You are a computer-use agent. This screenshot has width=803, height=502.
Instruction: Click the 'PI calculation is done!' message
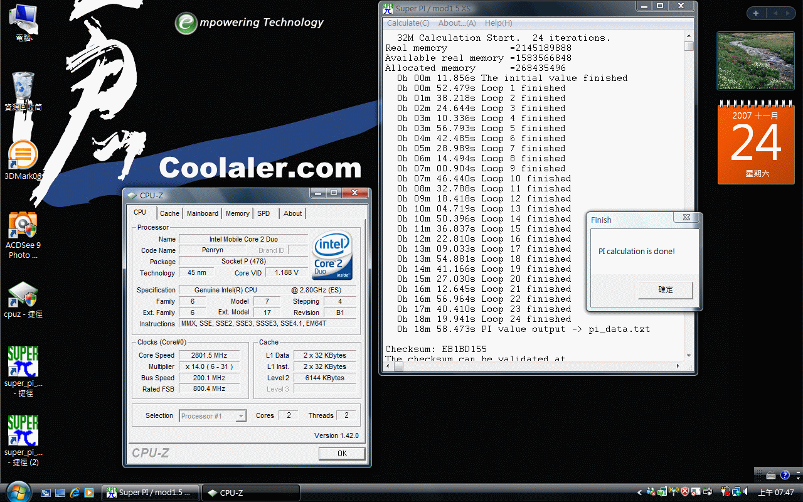637,252
